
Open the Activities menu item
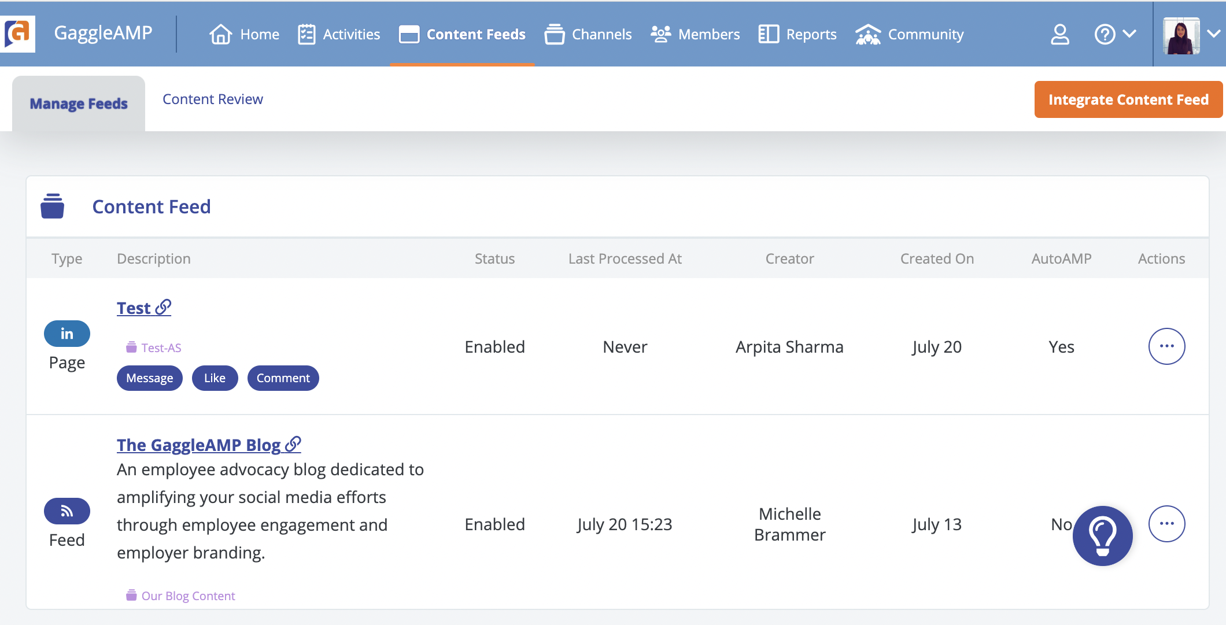coord(339,34)
